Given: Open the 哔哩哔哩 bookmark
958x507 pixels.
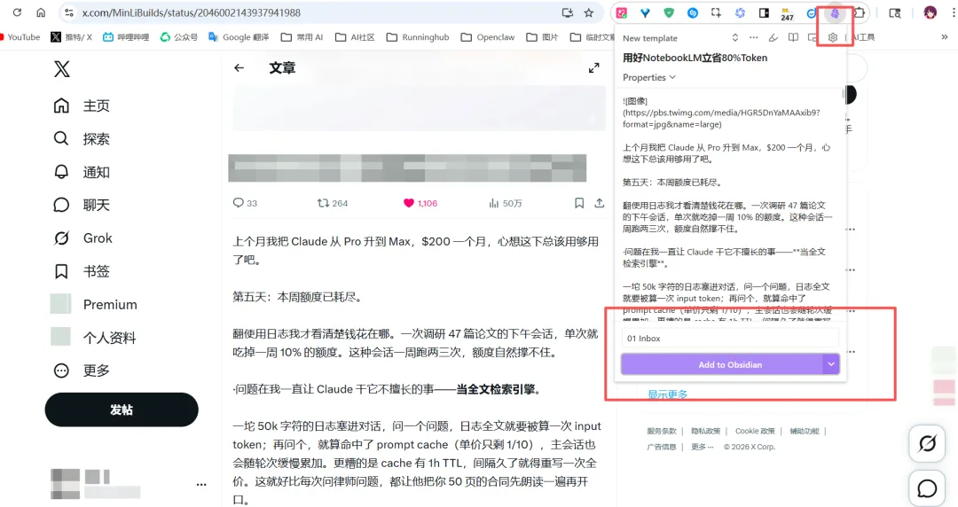Looking at the screenshot, I should click(127, 37).
